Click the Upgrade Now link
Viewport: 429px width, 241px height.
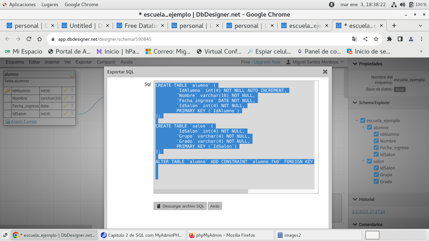[x=267, y=62]
